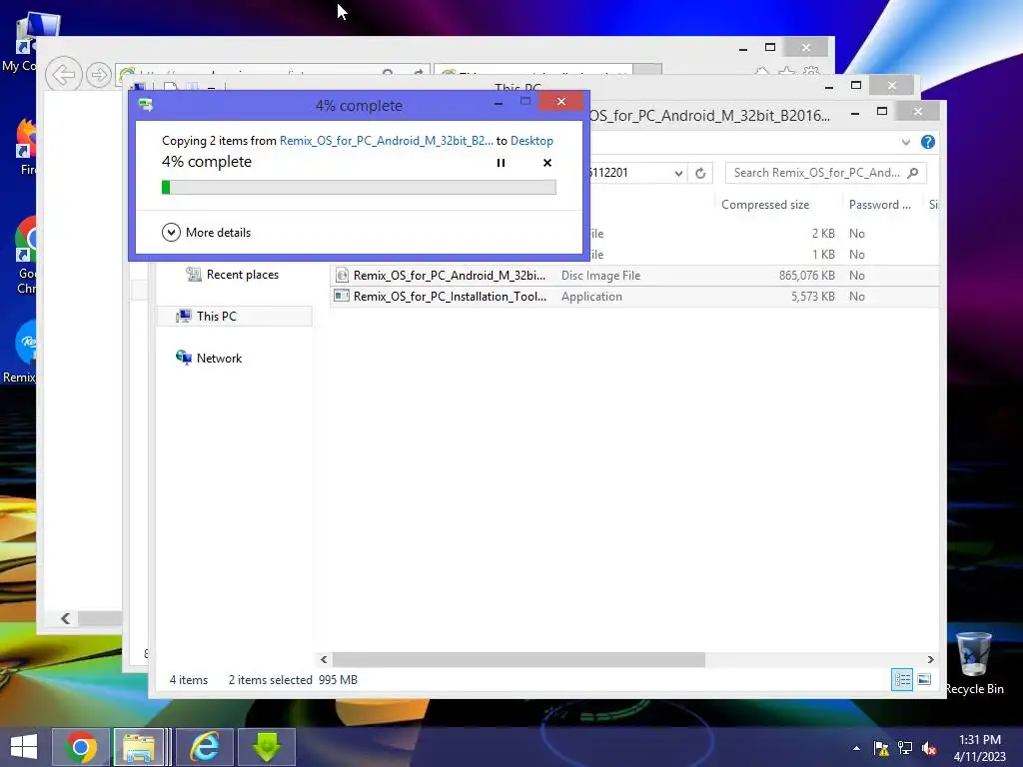Switch to details view layout button

tap(902, 679)
